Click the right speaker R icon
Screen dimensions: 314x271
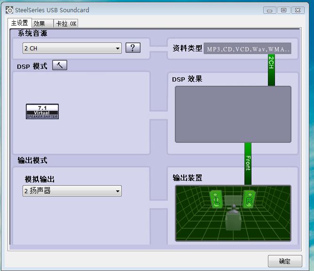coord(249,199)
